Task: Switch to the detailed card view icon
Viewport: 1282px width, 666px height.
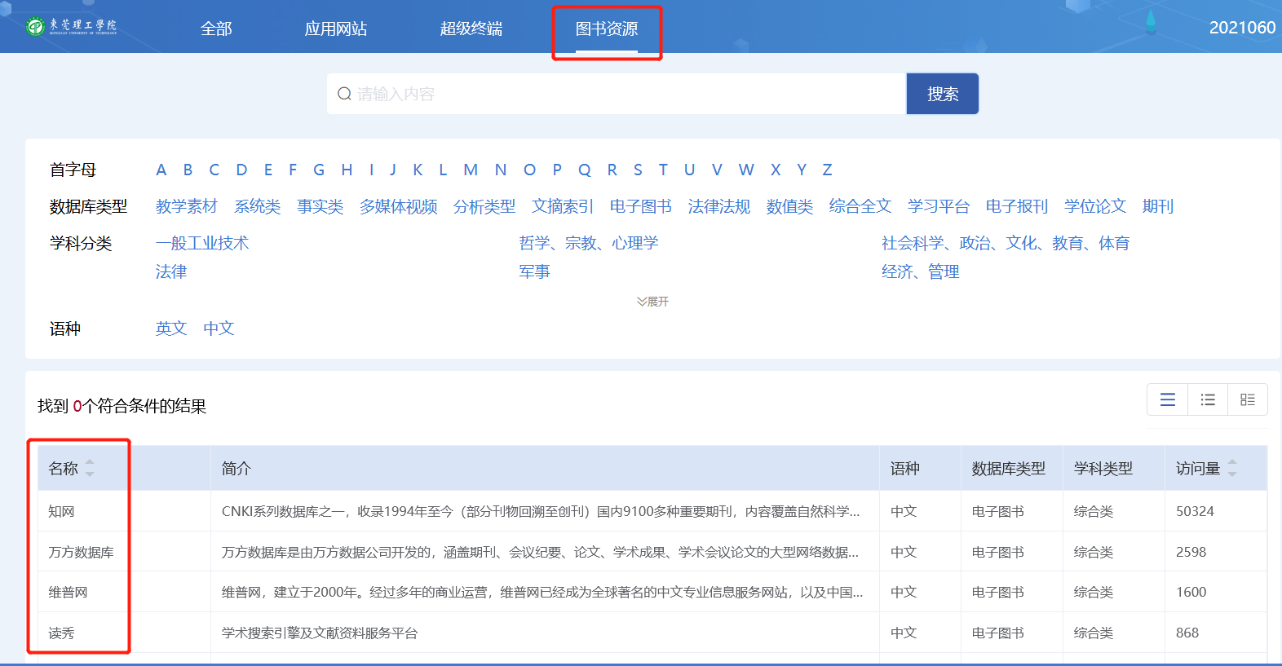Action: (x=1248, y=399)
